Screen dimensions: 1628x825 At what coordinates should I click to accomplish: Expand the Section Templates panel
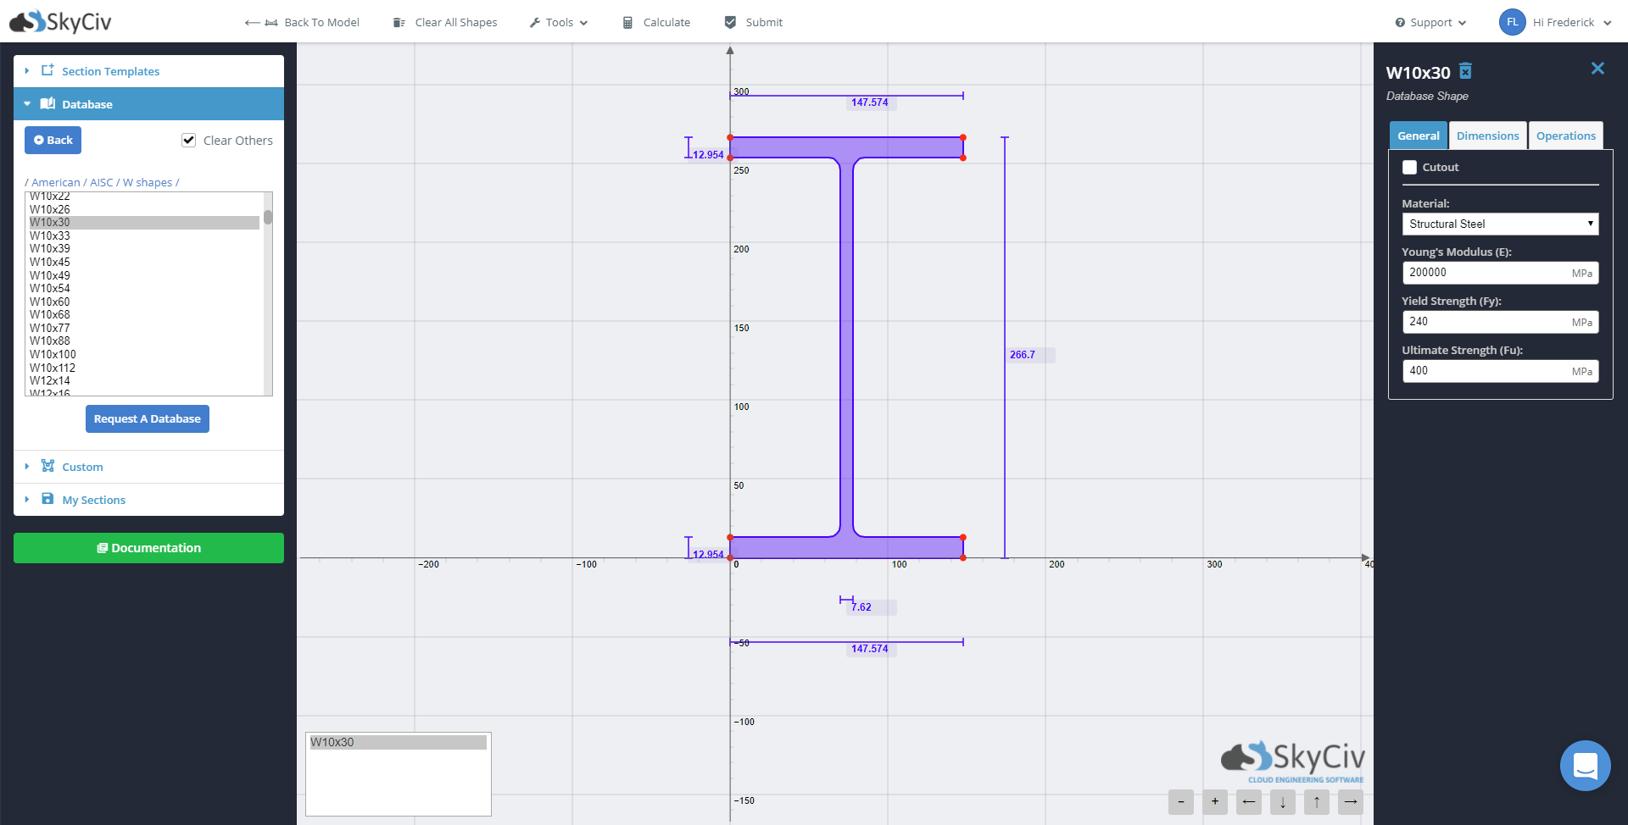click(x=110, y=71)
